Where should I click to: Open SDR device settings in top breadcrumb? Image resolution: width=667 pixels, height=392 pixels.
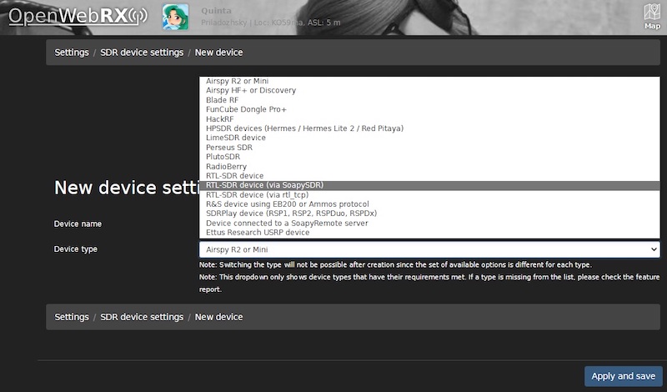point(142,53)
